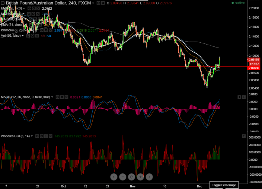Click the countdown timer label 1:47:57

point(254,64)
